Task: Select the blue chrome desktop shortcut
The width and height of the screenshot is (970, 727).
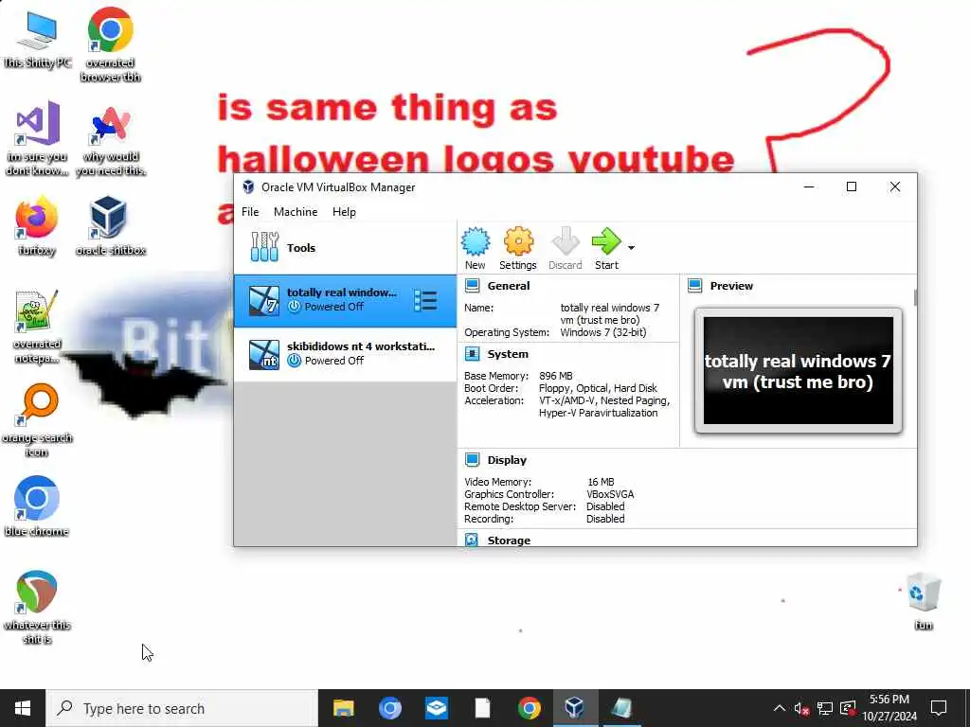Action: (37, 506)
